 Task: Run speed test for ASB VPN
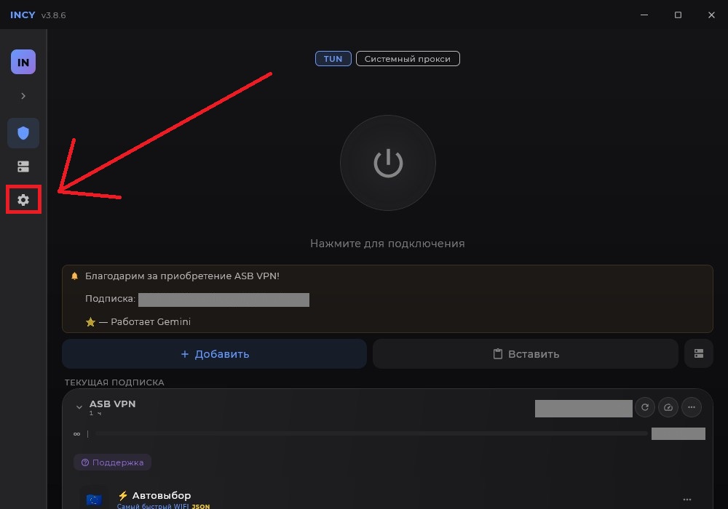tap(668, 407)
